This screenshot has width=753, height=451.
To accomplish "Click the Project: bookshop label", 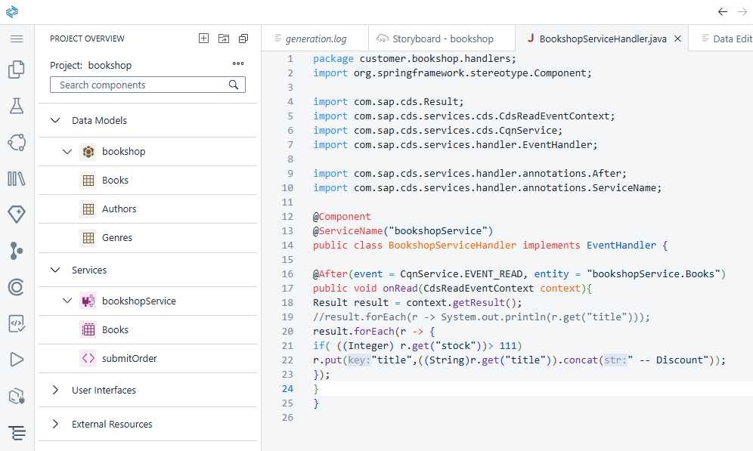I will [91, 65].
